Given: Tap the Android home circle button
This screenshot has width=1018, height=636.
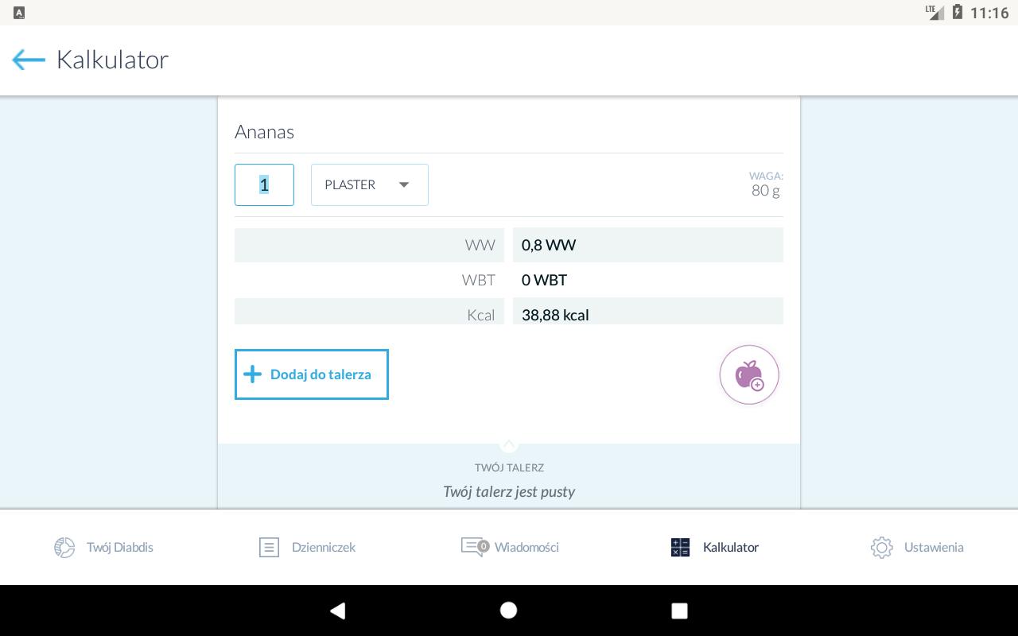Looking at the screenshot, I should (509, 611).
